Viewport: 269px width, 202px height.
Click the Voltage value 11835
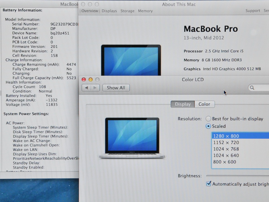pyautogui.click(x=52, y=105)
